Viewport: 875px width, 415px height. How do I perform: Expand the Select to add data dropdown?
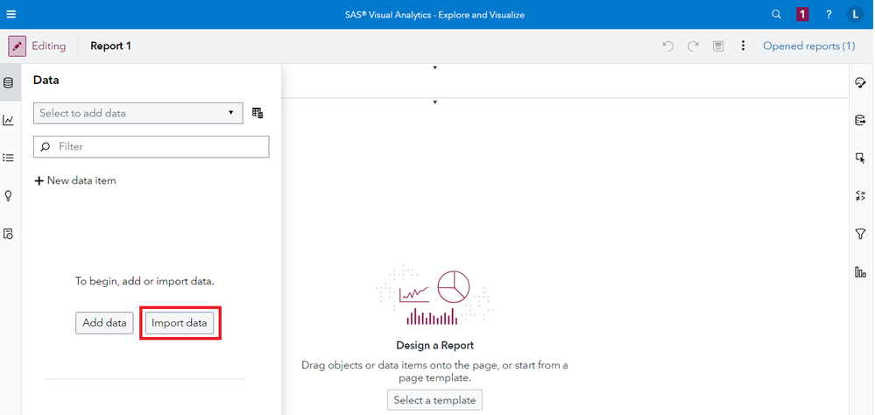pos(138,113)
